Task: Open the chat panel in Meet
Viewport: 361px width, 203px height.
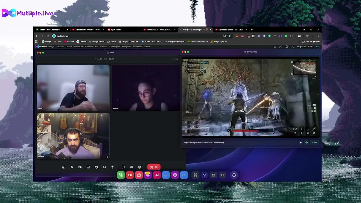Action: coord(123,167)
